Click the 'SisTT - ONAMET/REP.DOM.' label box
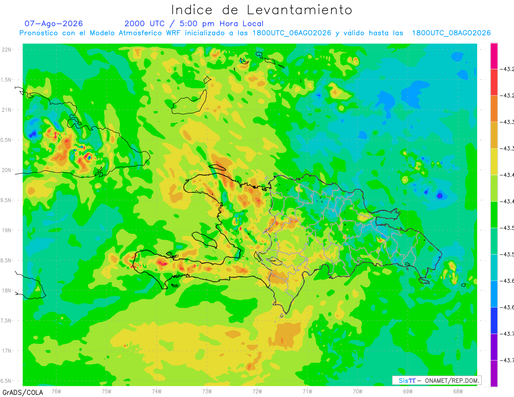The width and height of the screenshot is (514, 397). (437, 380)
